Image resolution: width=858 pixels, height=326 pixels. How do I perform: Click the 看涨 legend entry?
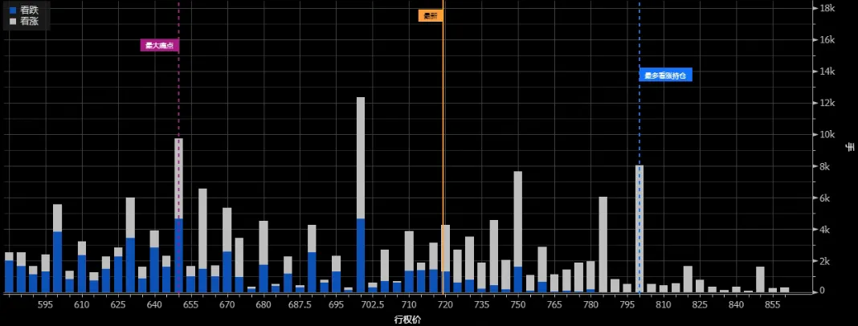click(x=23, y=22)
